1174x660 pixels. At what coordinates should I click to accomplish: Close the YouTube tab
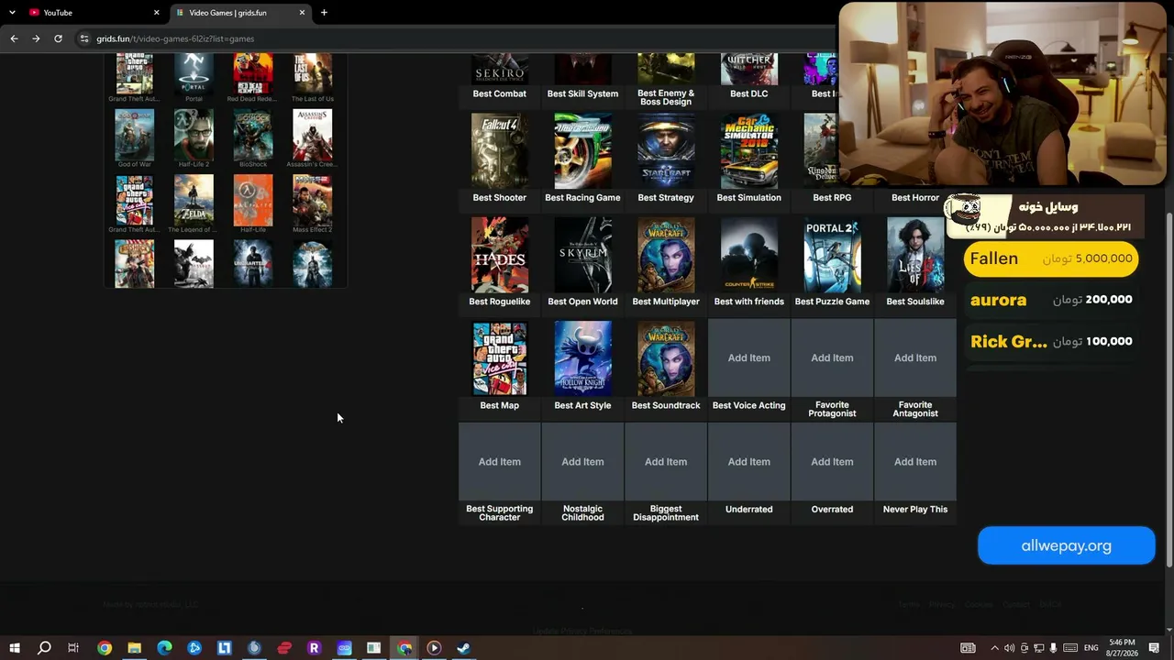tap(156, 13)
